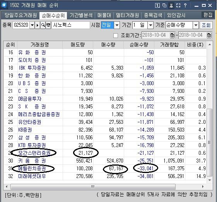Screen dimensions: 217x202
Task: Click the 거래량합 column header
Action: pyautogui.click(x=169, y=45)
